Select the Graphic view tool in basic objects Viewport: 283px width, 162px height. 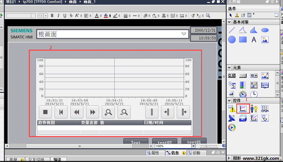pos(265,40)
